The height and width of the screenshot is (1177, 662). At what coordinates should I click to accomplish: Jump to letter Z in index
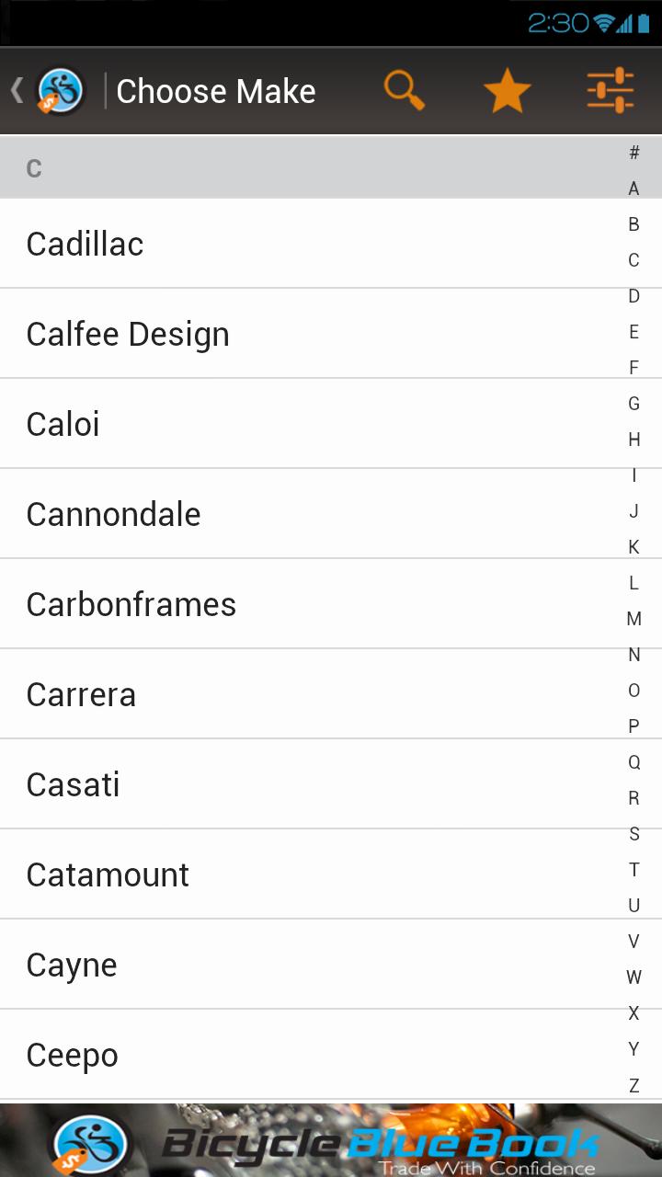click(633, 1085)
